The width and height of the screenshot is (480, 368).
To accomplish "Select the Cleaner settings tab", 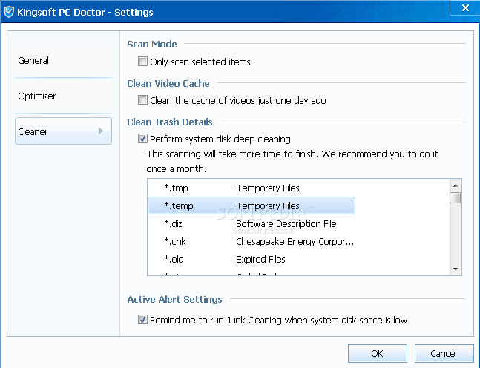I will [63, 131].
